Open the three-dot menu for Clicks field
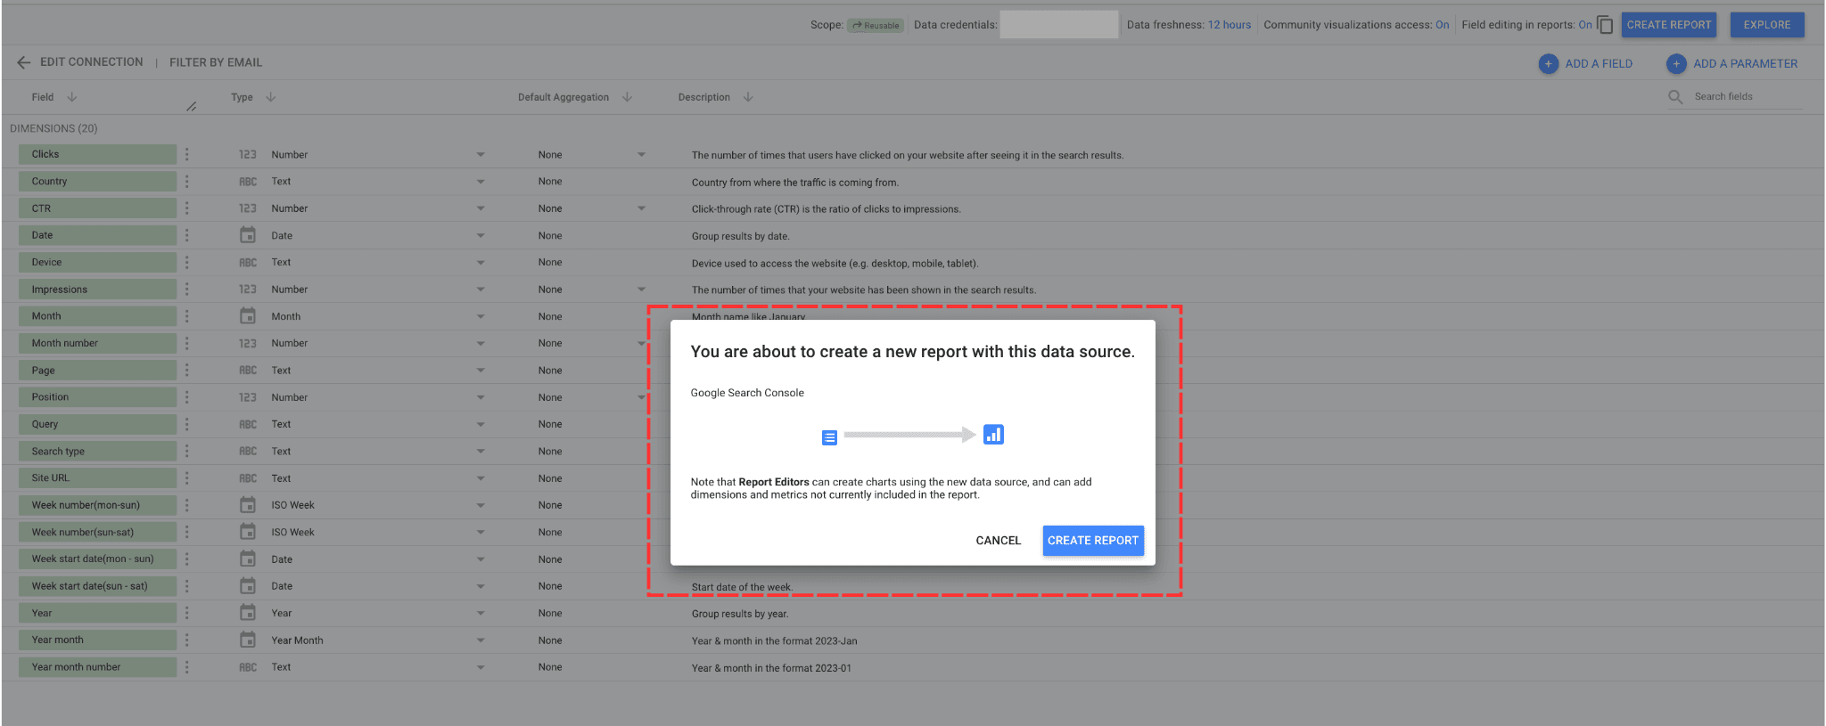 187,155
